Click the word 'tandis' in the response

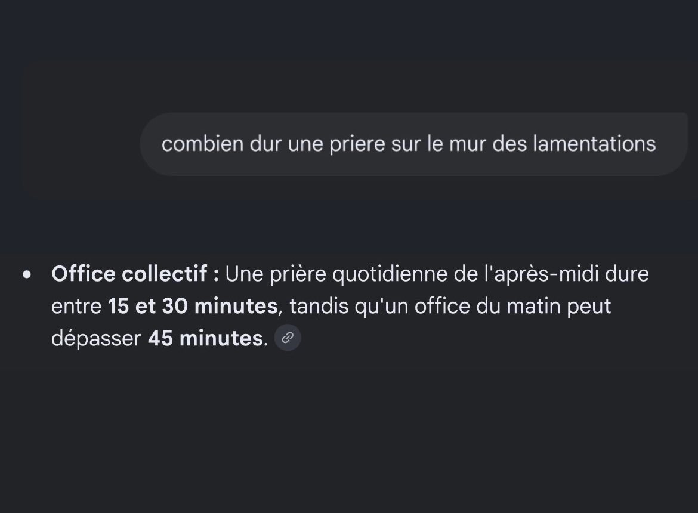[319, 306]
